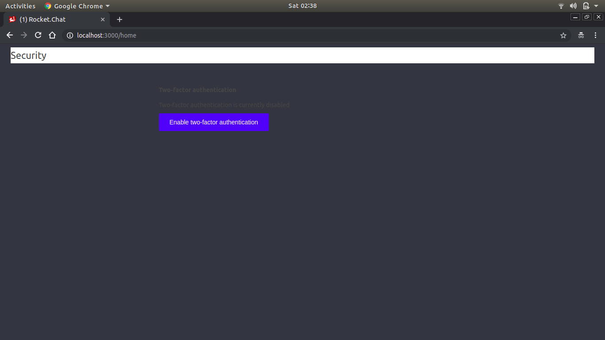This screenshot has height=340, width=605.
Task: Click the Rocket.Chat favicon on the browser tab
Action: 12,19
